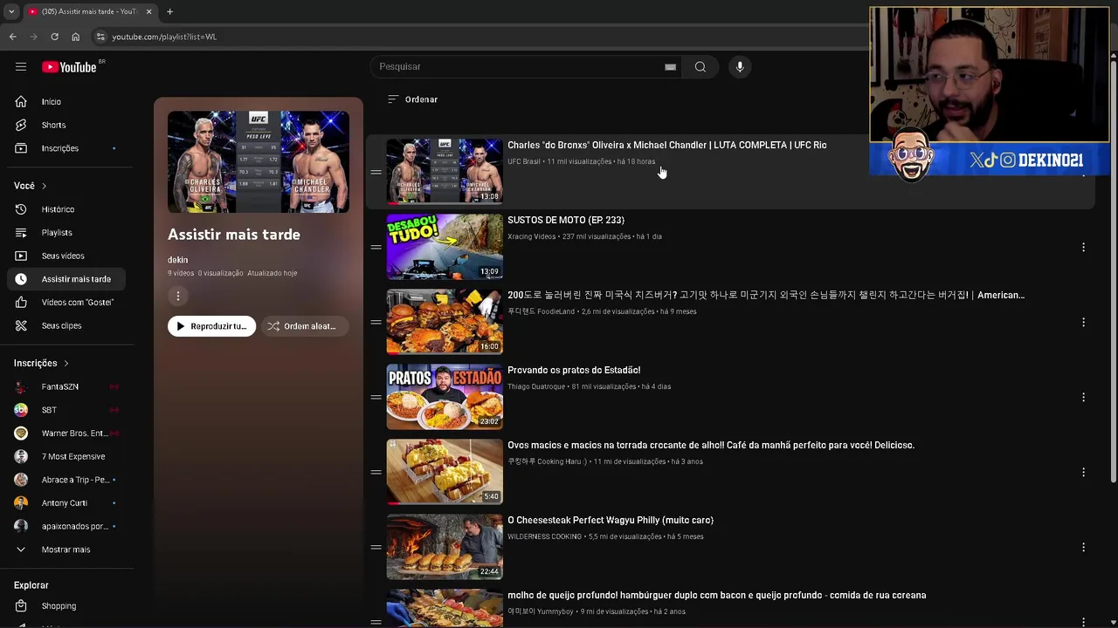The width and height of the screenshot is (1118, 628).
Task: Expand subscriptions with Mostrar mais
Action: point(67,549)
